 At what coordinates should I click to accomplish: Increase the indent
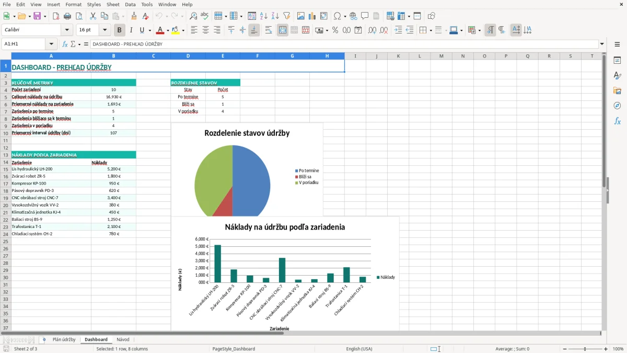[x=398, y=30]
